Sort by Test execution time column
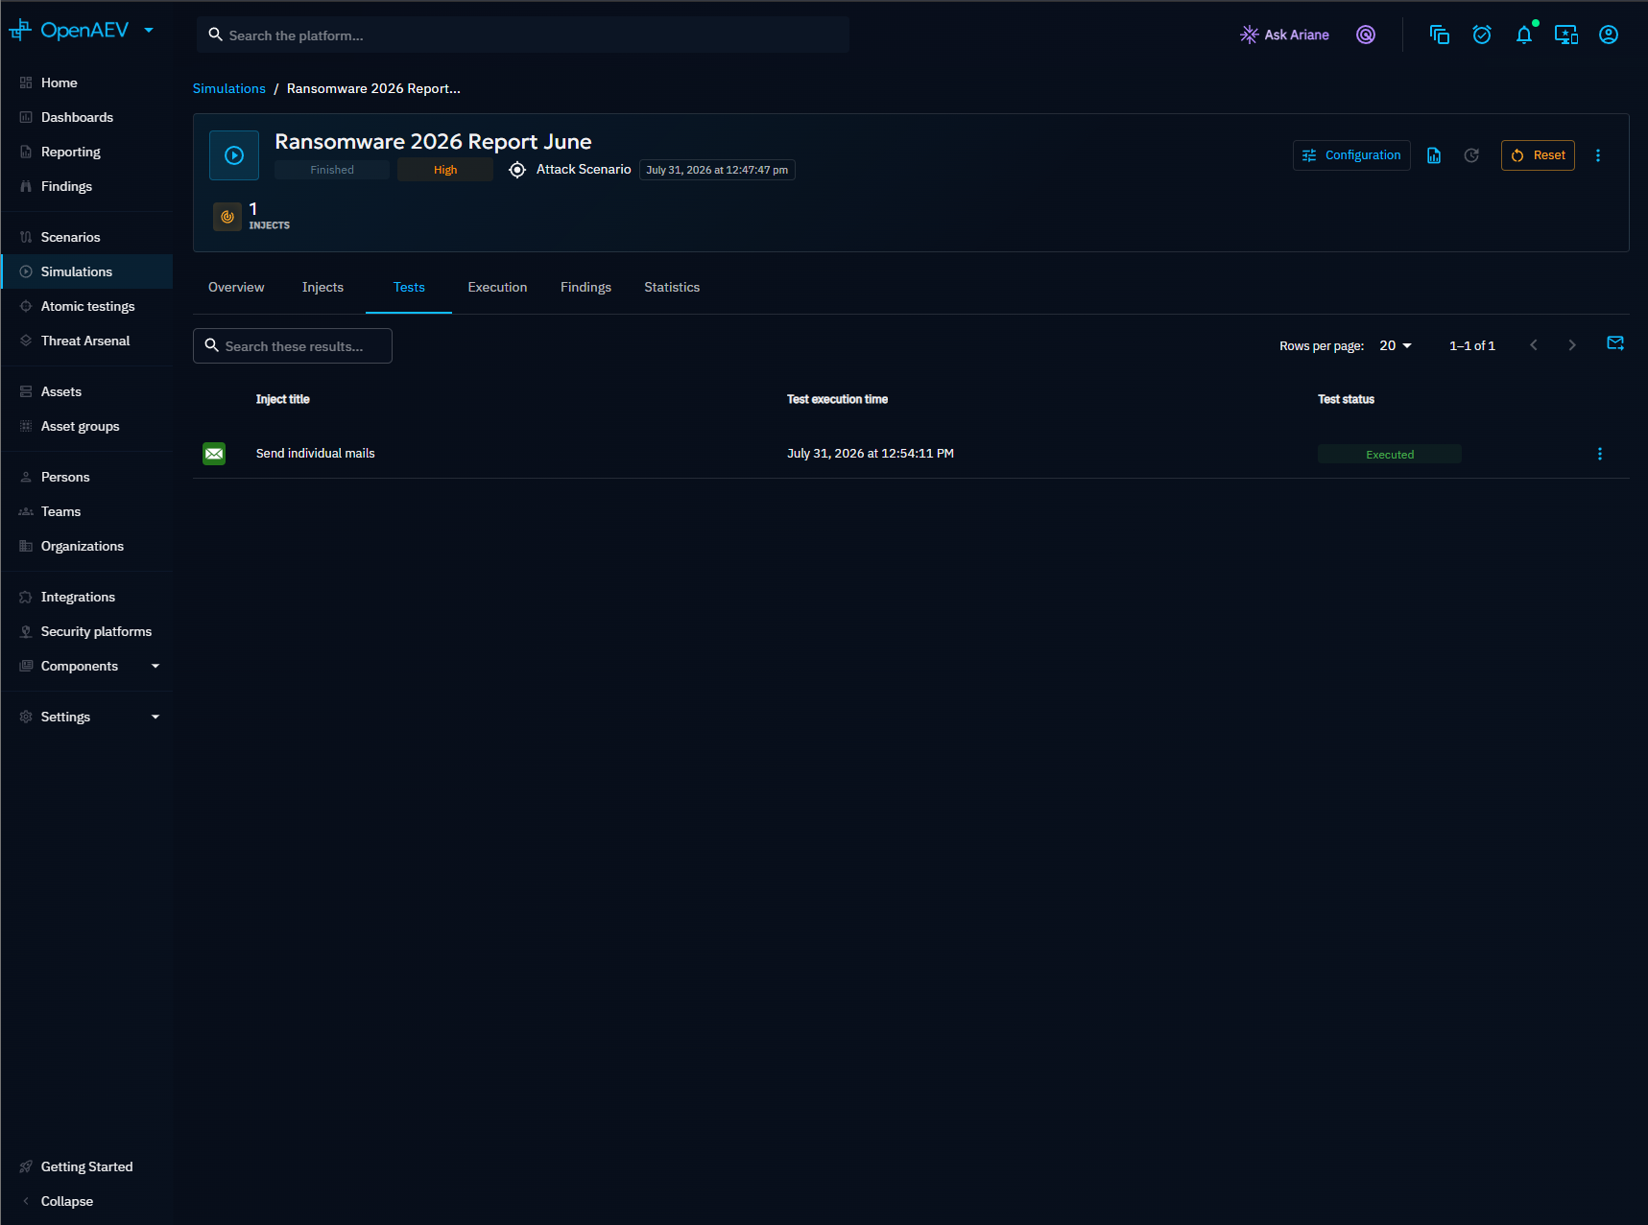 point(837,399)
